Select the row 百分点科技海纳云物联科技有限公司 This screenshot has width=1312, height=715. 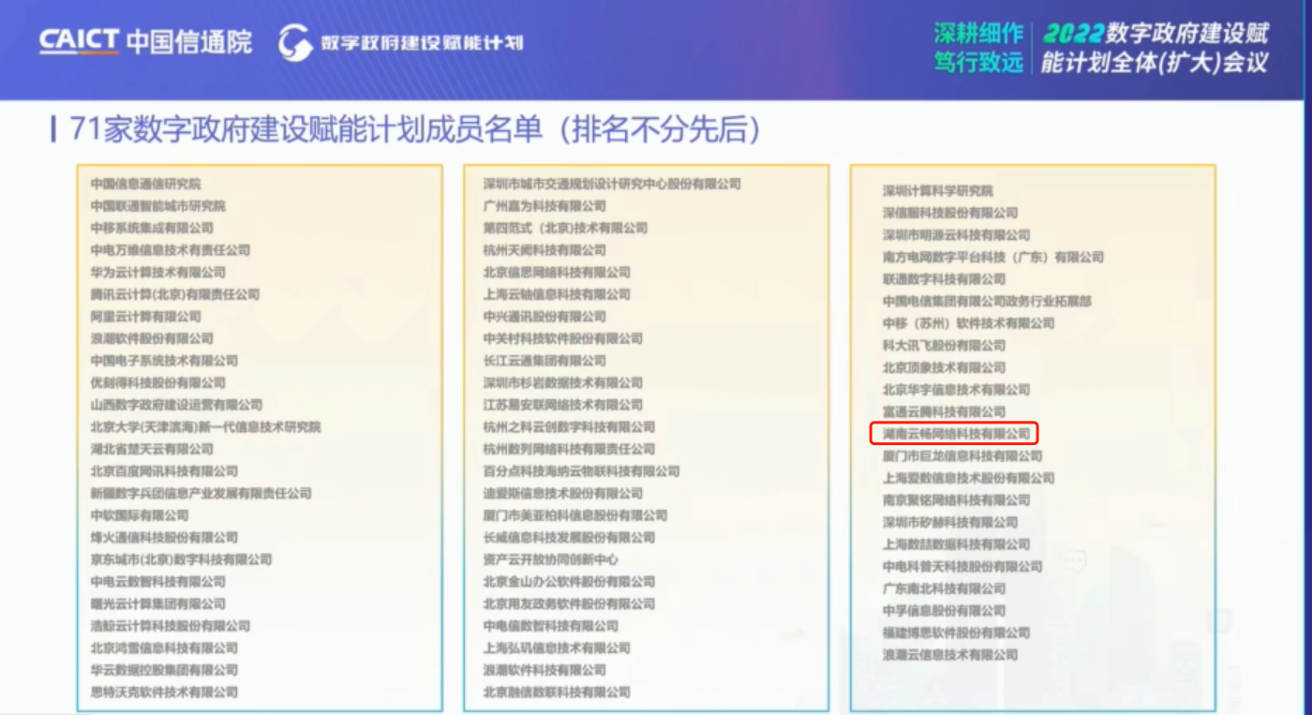tap(581, 471)
